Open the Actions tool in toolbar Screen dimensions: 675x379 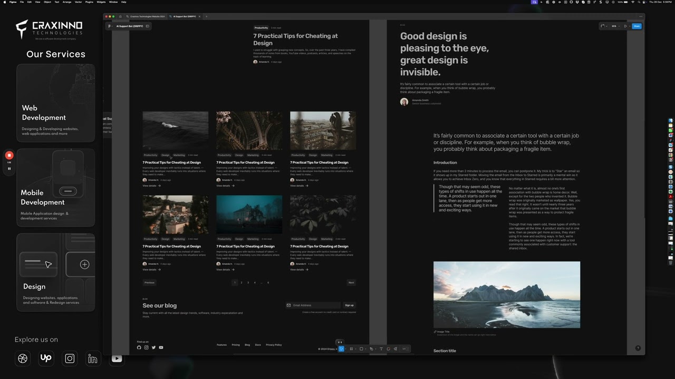[x=396, y=348]
